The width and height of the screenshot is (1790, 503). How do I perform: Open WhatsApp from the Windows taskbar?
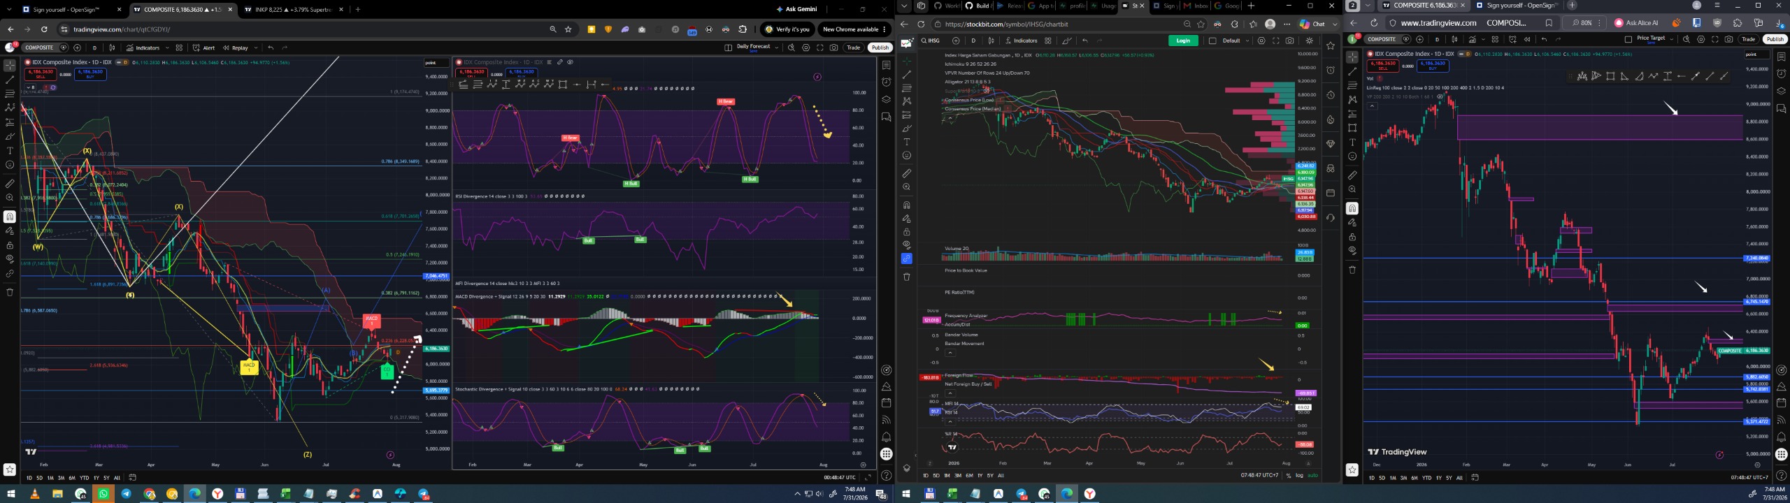[x=103, y=495]
